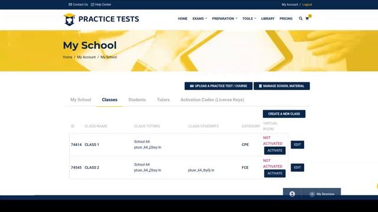The image size is (378, 212).
Task: Click the My School page heading
Action: (x=90, y=45)
